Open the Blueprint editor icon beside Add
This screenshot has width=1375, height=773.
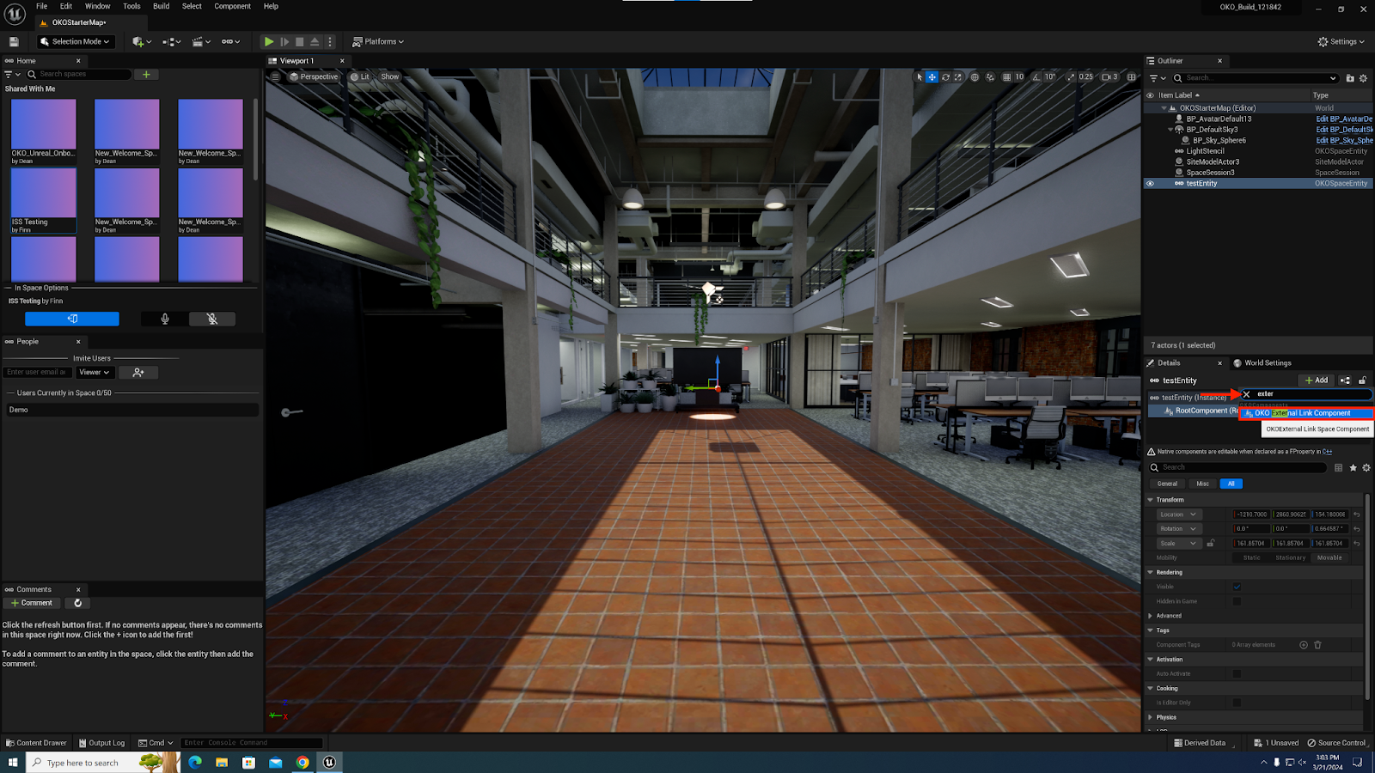click(1345, 380)
